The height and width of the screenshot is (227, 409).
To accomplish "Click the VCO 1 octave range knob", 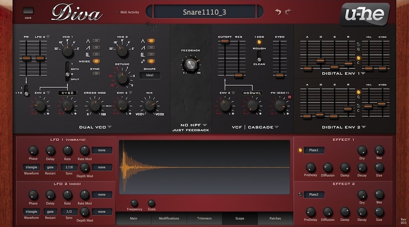I will pos(68,51).
